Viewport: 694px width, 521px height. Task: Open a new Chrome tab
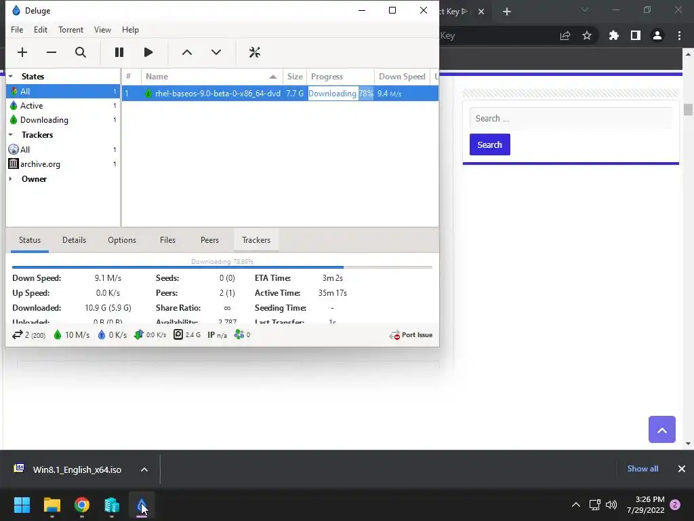507,12
